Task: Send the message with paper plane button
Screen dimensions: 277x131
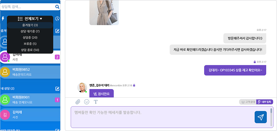Action: pos(261,117)
